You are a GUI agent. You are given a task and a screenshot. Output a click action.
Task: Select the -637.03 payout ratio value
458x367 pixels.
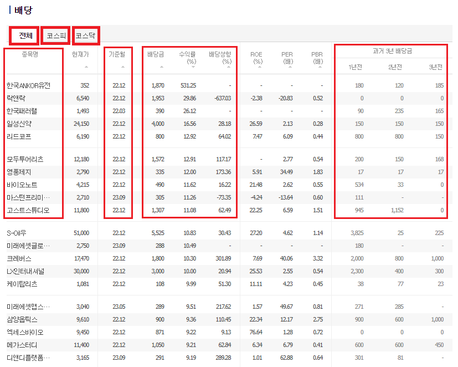[x=223, y=98]
